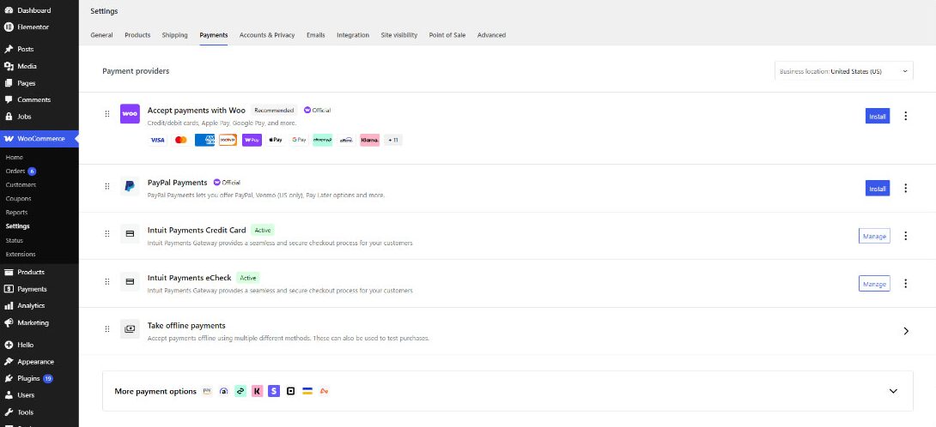
Task: Click the Woo logo icon
Action: [130, 114]
